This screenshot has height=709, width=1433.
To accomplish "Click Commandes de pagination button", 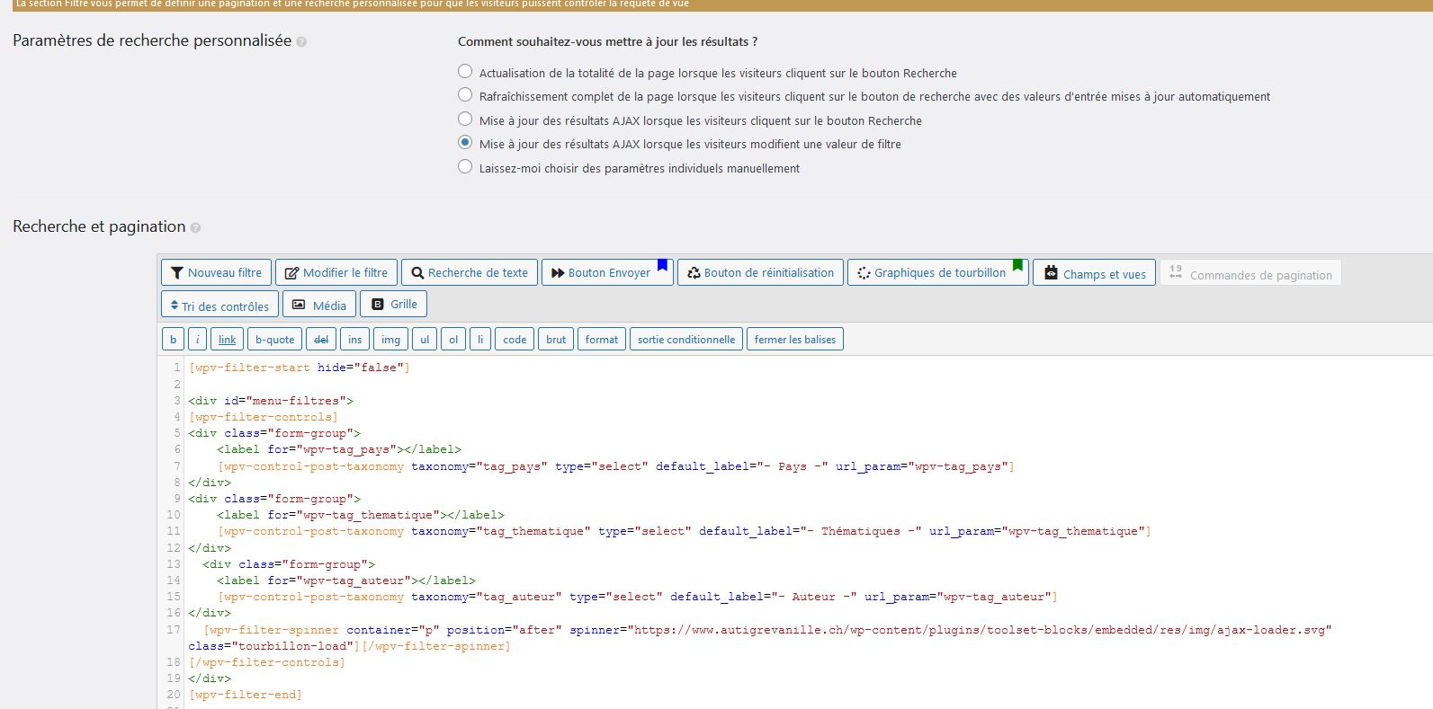I will click(1250, 272).
